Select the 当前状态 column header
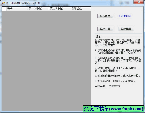The image size is (145, 113). [x=80, y=9]
